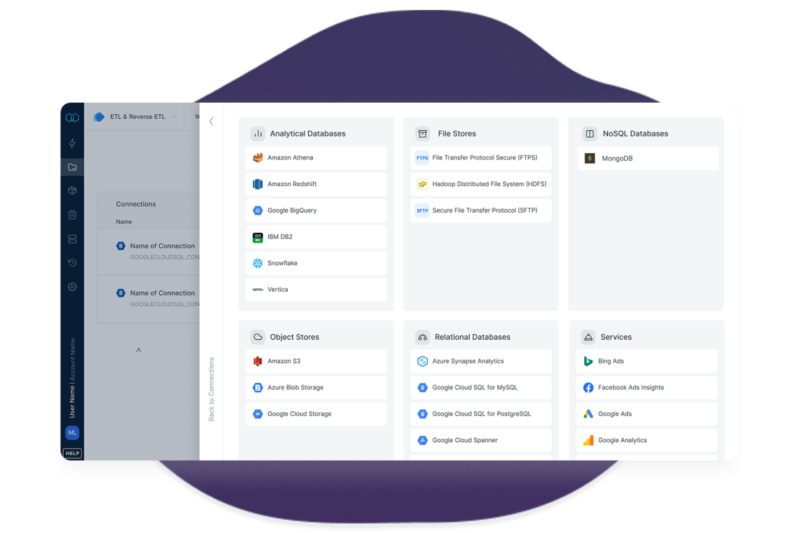Pick the Vertica connector
799x533 pixels.
click(x=316, y=289)
